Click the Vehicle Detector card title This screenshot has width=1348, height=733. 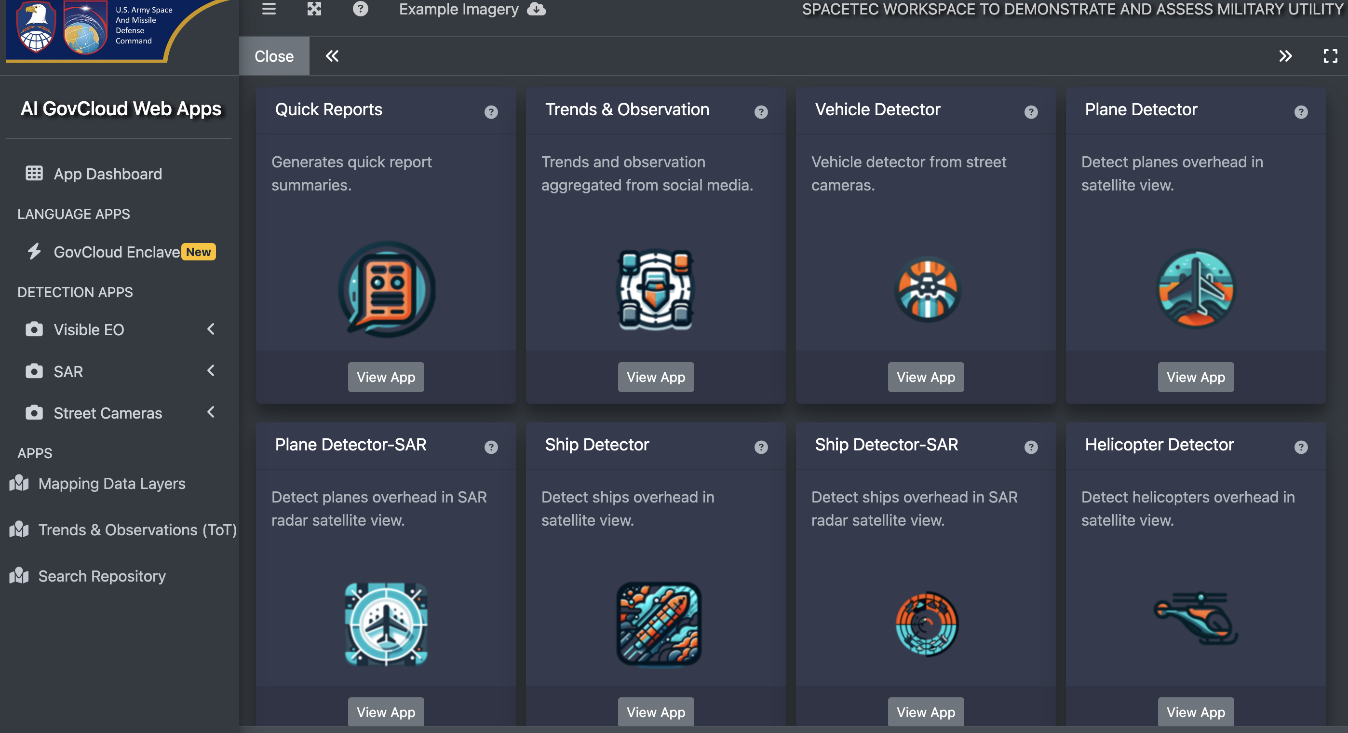pyautogui.click(x=877, y=109)
